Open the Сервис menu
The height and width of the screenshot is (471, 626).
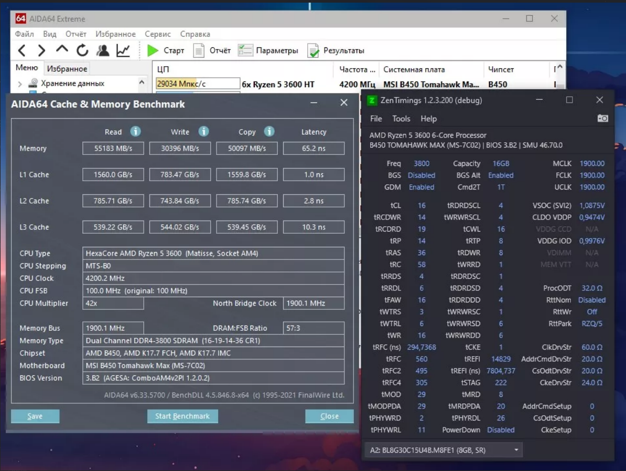tap(158, 34)
